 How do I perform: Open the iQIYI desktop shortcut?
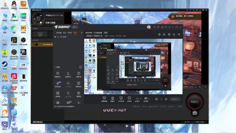[x=23, y=17]
